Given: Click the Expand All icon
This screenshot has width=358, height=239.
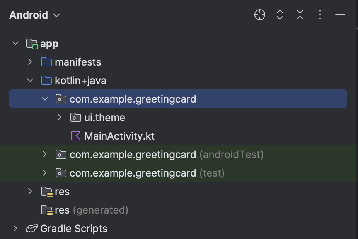Looking at the screenshot, I should 280,15.
